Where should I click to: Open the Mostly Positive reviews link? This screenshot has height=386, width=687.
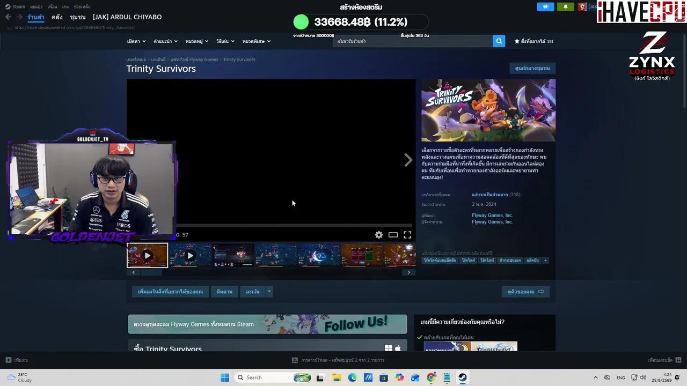point(489,195)
